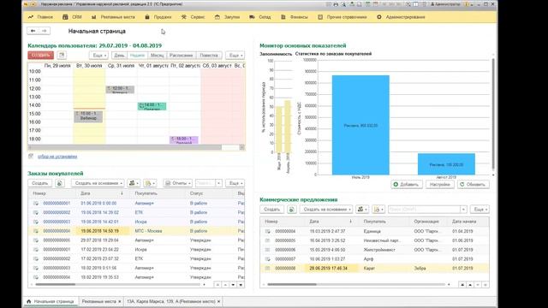Click the document icon of proposal 000000004
The width and height of the screenshot is (548, 308).
(x=268, y=231)
